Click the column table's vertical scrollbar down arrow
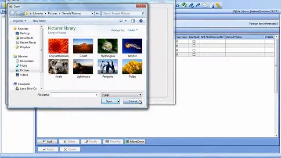The height and width of the screenshot is (158, 281). click(276, 136)
